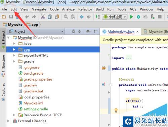Expand the .idea folder arrow
168x127 pixels.
(x=14, y=43)
